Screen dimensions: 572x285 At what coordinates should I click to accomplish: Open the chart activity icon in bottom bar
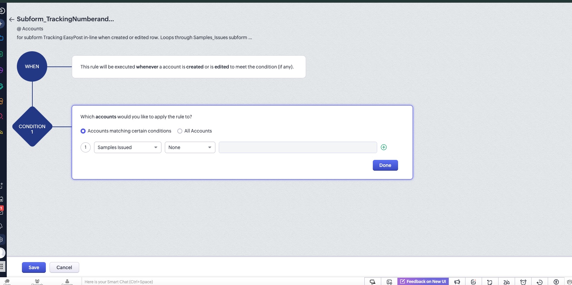coord(473,282)
